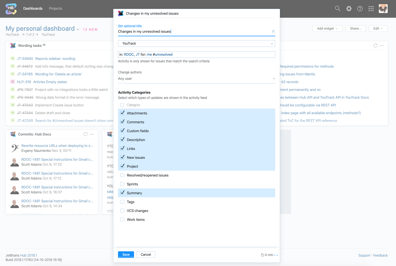396x266 pixels.
Task: Open the Change authors Any user dropdown
Action: pos(197,79)
